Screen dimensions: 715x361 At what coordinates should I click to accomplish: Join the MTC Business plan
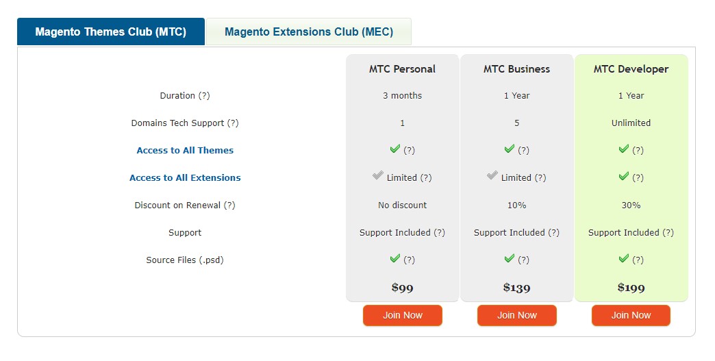click(517, 315)
